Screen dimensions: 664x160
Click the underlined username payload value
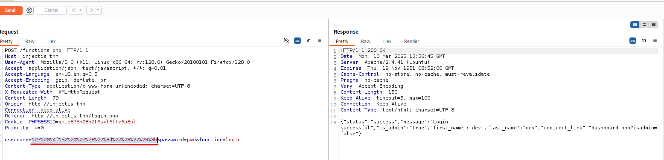pyautogui.click(x=94, y=140)
